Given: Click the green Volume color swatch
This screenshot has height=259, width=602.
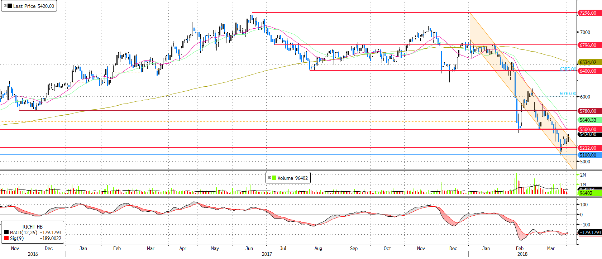Looking at the screenshot, I should point(274,178).
